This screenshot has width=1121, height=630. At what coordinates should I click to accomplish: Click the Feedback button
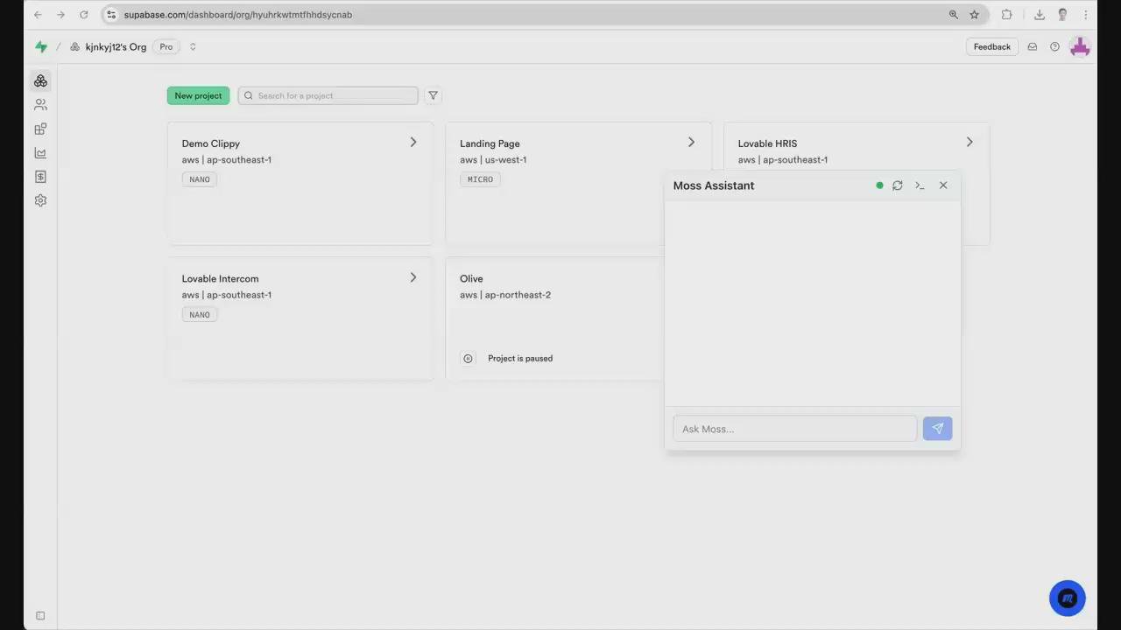992,47
